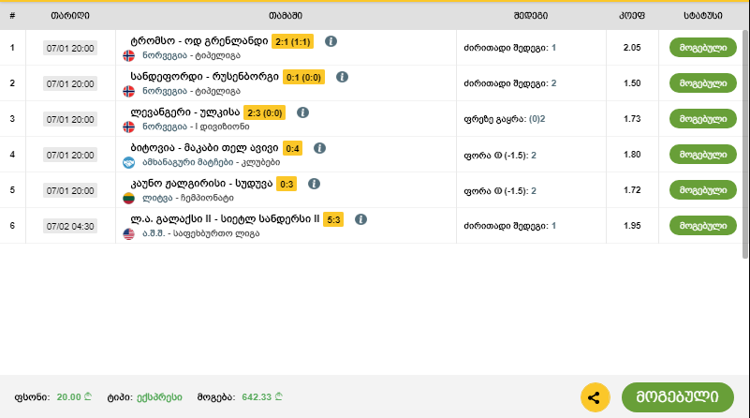This screenshot has width=750, height=418.
Task: Click მოგებული status in row 5
Action: tap(702, 190)
